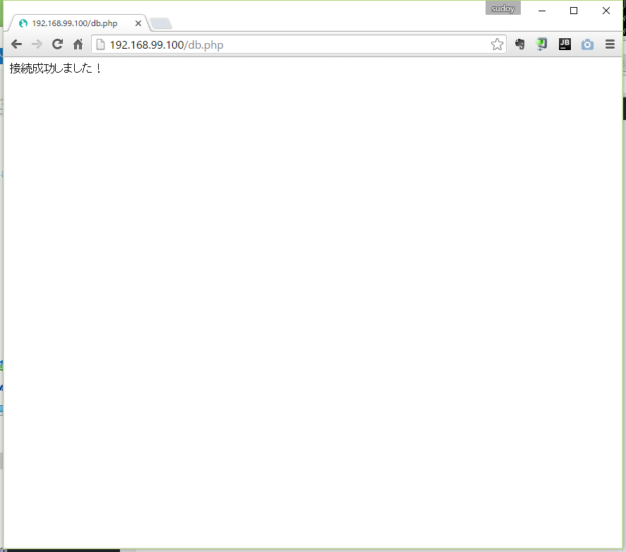This screenshot has width=626, height=552.
Task: Click the sudoy profile button
Action: (502, 9)
